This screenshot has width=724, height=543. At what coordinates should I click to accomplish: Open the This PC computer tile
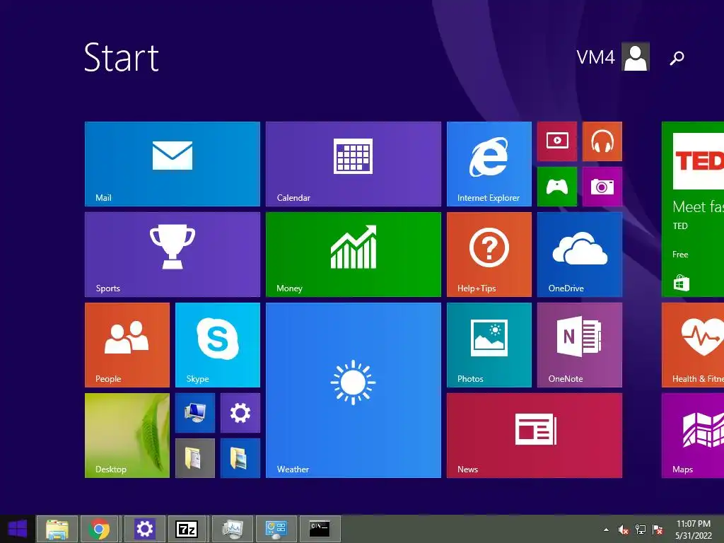[x=195, y=413]
